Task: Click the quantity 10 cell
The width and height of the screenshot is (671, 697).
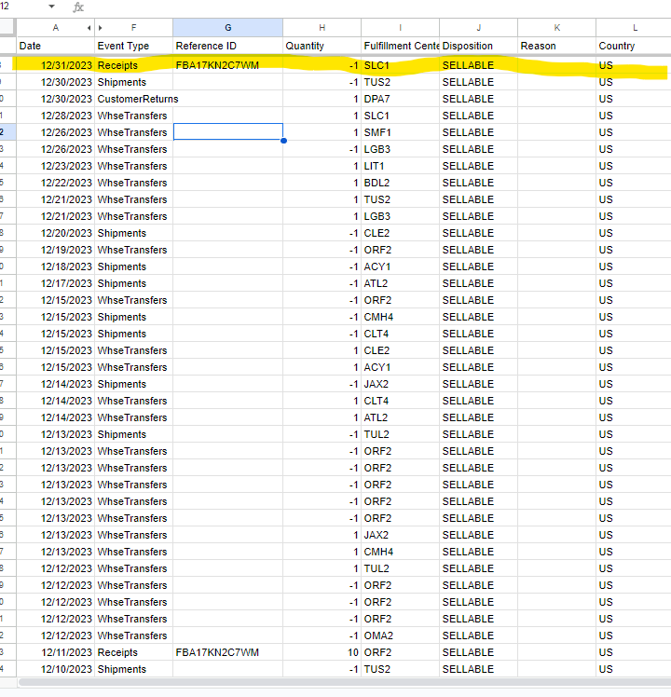Action: click(322, 652)
